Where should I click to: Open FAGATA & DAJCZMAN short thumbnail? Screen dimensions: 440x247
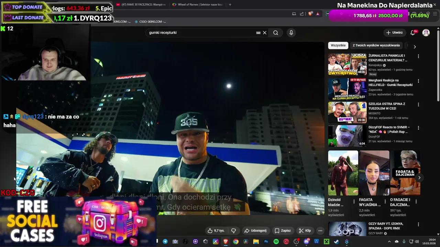click(405, 173)
